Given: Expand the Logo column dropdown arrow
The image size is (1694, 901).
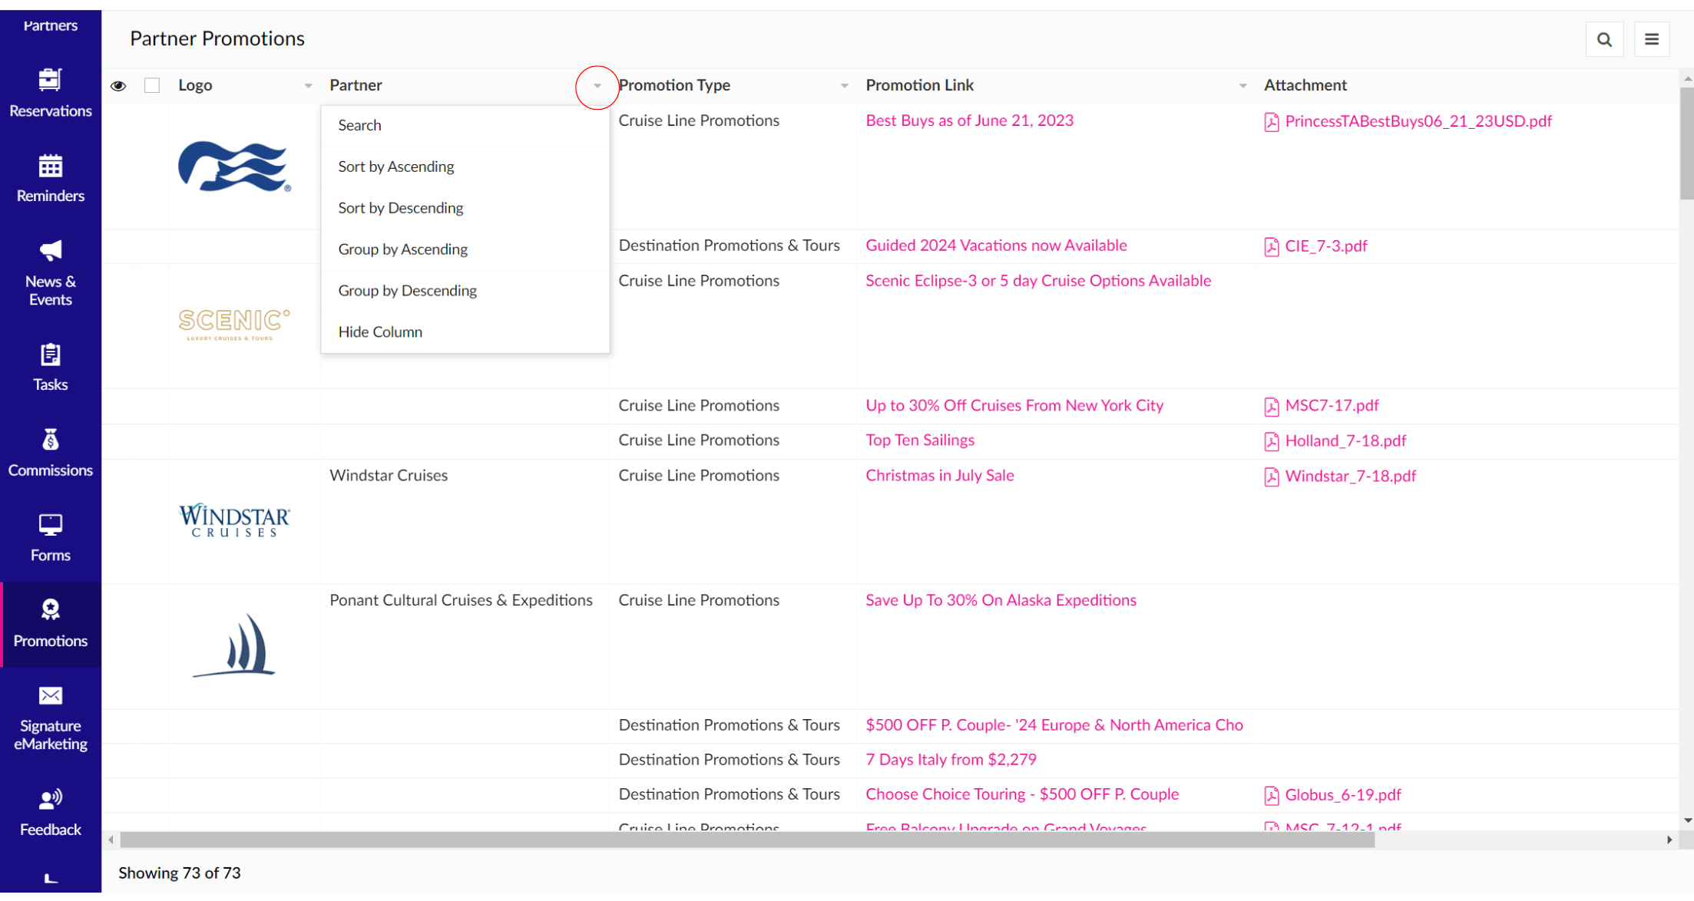Looking at the screenshot, I should (308, 86).
